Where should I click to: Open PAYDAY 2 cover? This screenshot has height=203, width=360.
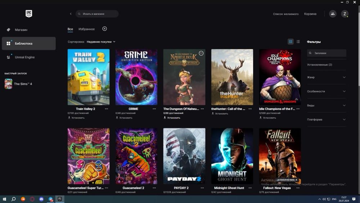coord(184,156)
